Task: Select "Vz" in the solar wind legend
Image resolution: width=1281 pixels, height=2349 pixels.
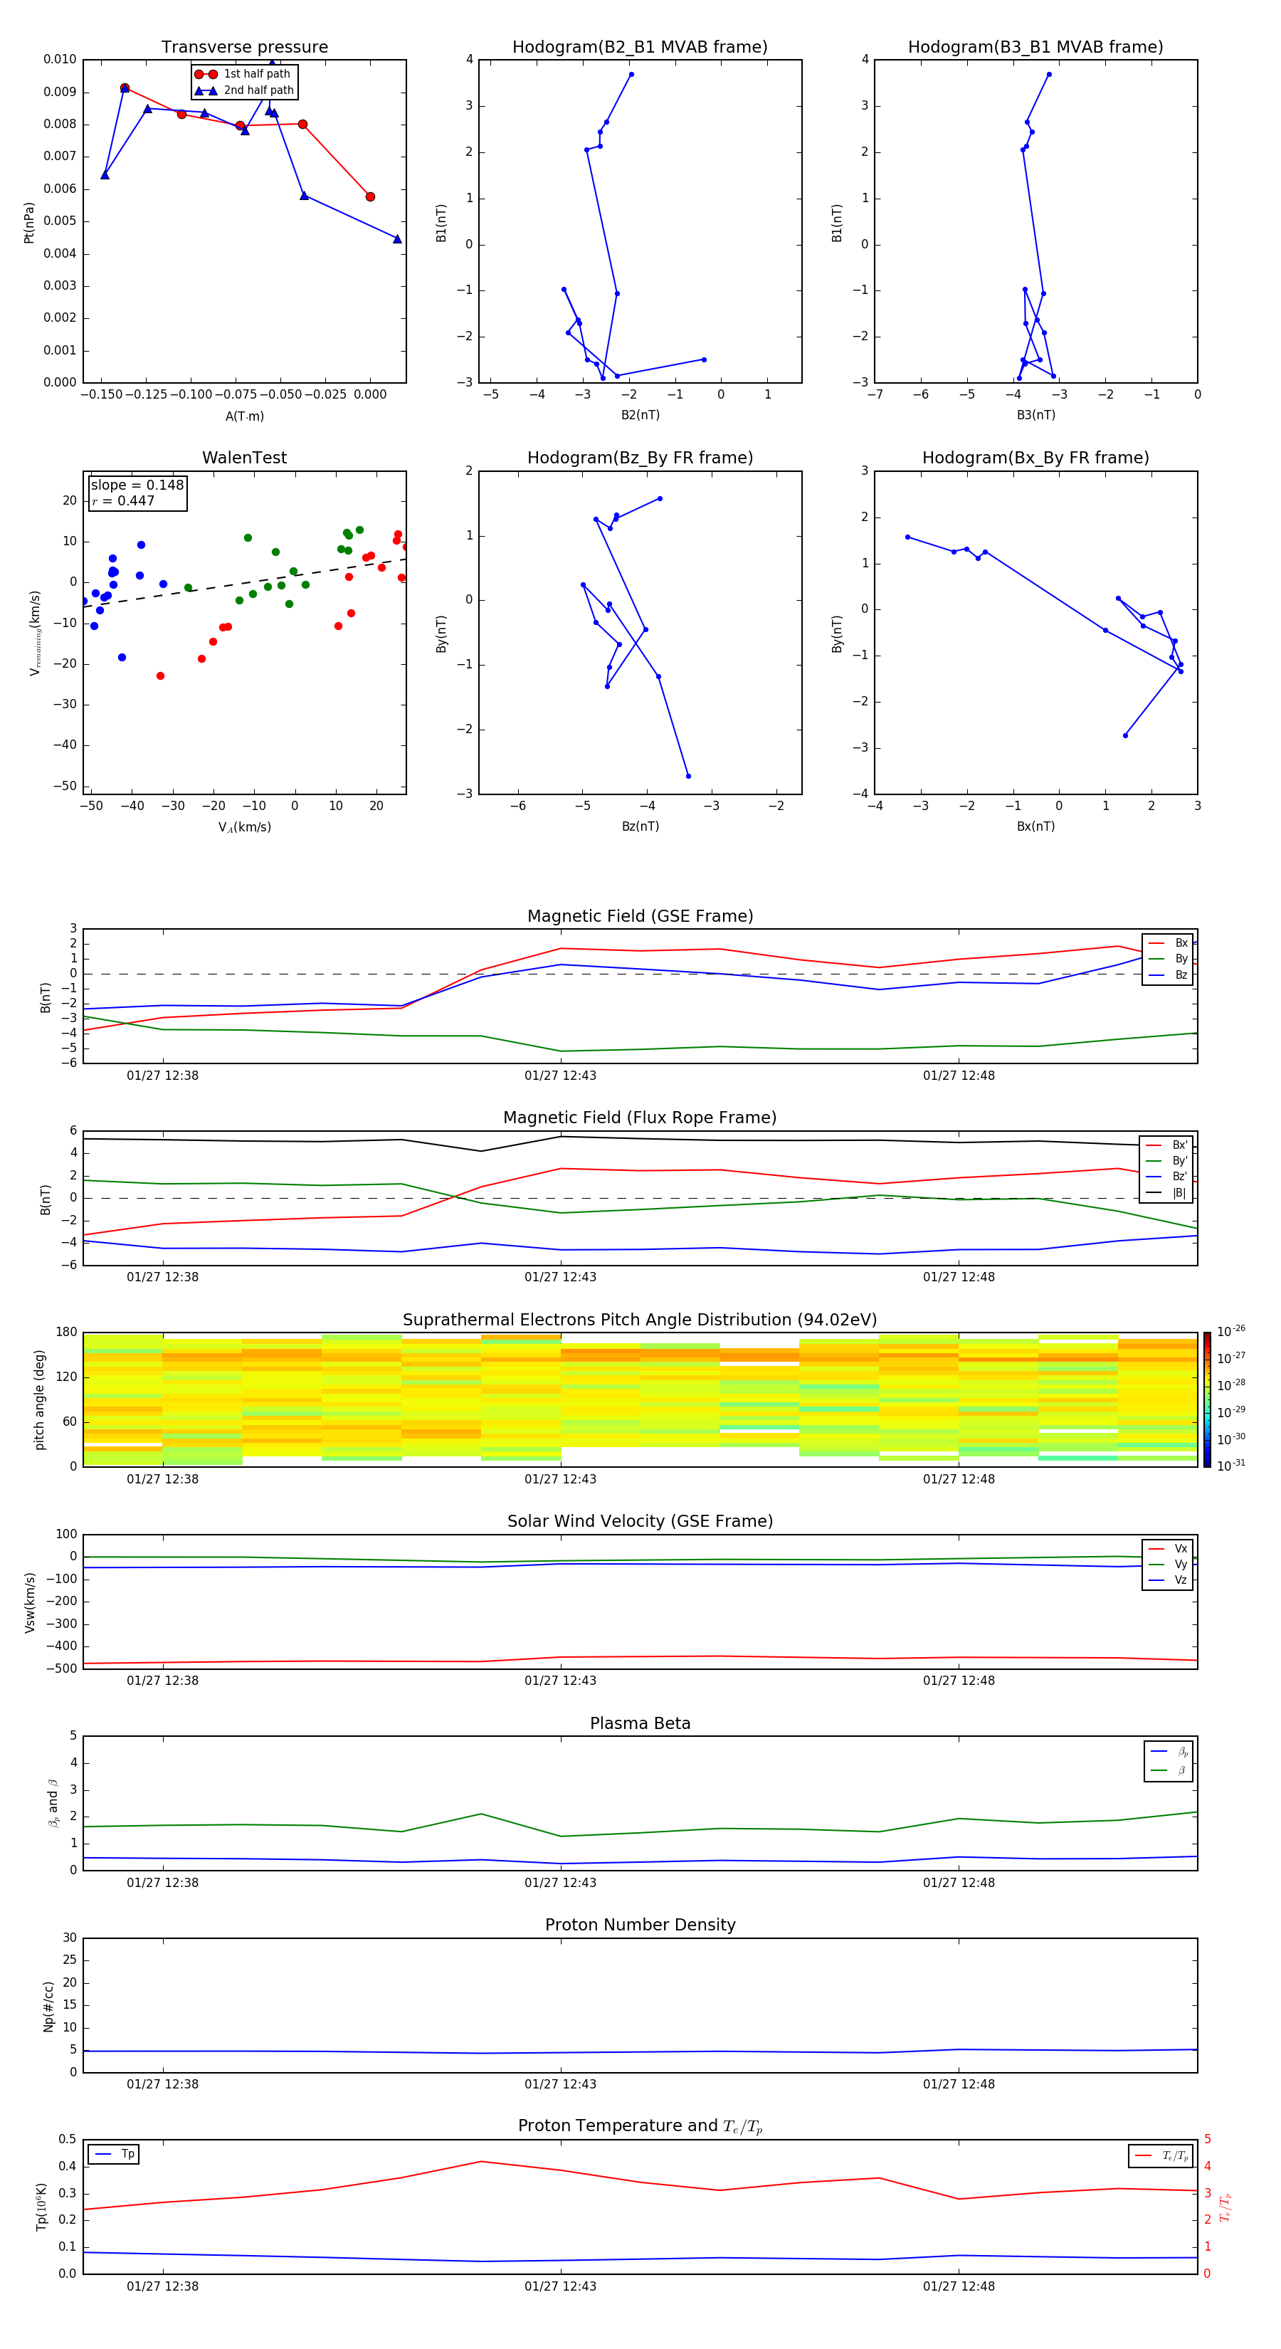Action: coord(1168,1580)
